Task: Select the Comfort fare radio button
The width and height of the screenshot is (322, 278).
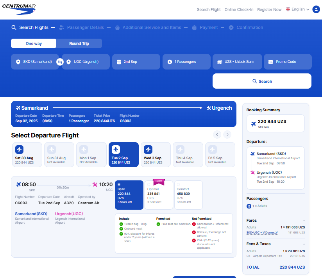Action: pos(178,184)
